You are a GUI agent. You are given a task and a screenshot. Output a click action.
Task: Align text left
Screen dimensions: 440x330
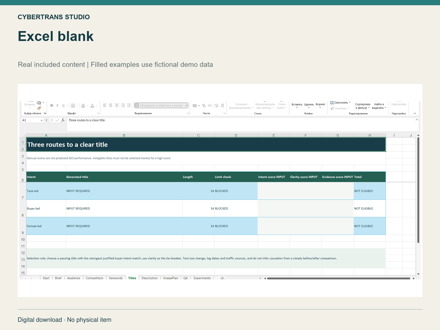(x=105, y=105)
